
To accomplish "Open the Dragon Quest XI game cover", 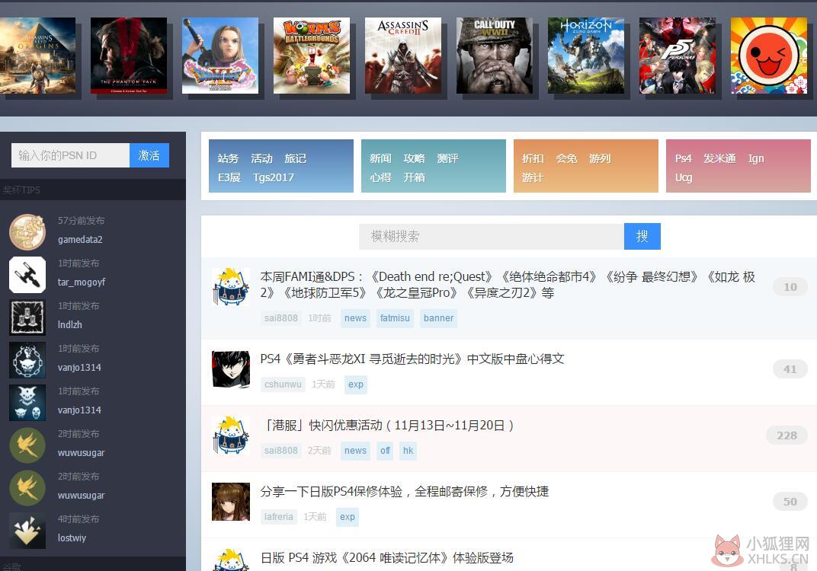I will (220, 56).
